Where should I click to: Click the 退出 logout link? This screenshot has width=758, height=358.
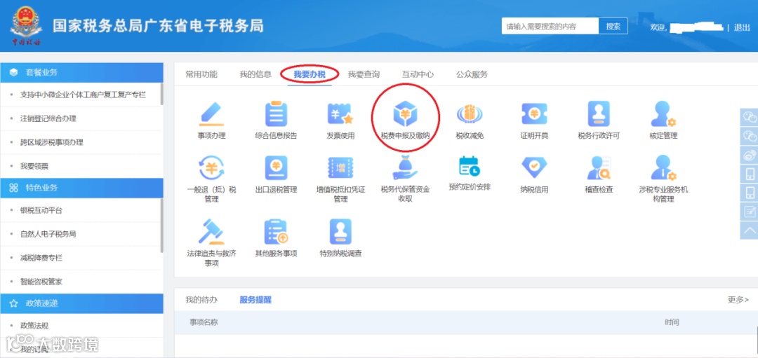742,27
